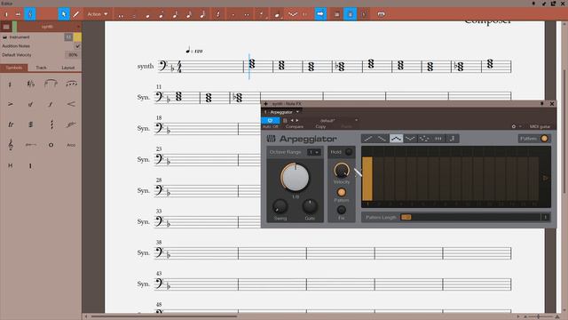This screenshot has height=320, width=568.
Task: Select the crescendo hairpin symbol
Action: click(71, 104)
